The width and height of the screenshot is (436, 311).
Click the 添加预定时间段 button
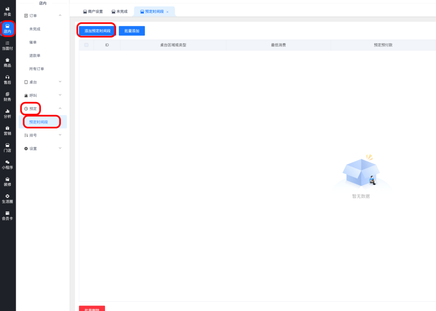pyautogui.click(x=98, y=31)
